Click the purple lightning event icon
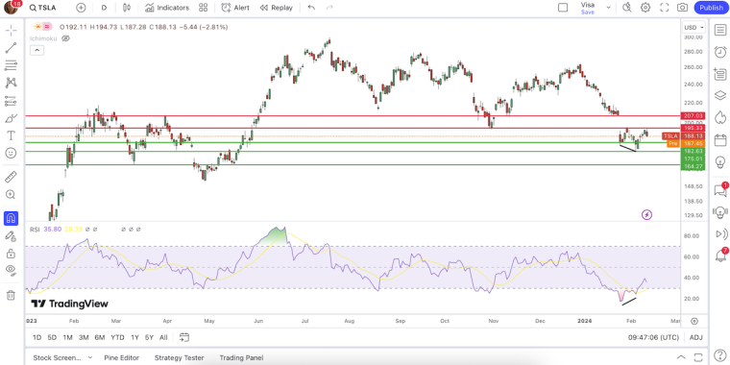The width and height of the screenshot is (730, 365). pyautogui.click(x=646, y=214)
